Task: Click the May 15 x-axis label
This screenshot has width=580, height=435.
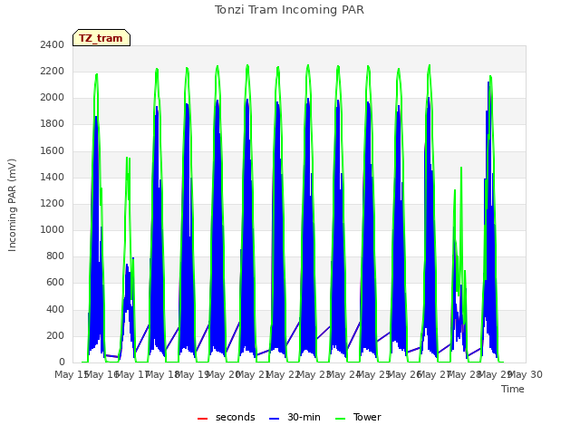Action: (72, 374)
